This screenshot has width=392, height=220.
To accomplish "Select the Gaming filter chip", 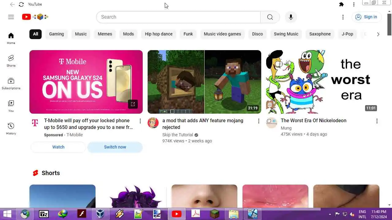I will [57, 34].
